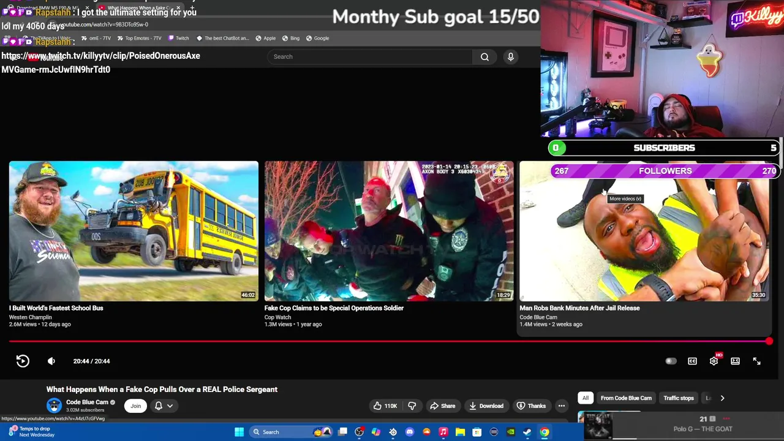Open the three-dot more actions menu
The image size is (784, 441).
tap(561, 405)
